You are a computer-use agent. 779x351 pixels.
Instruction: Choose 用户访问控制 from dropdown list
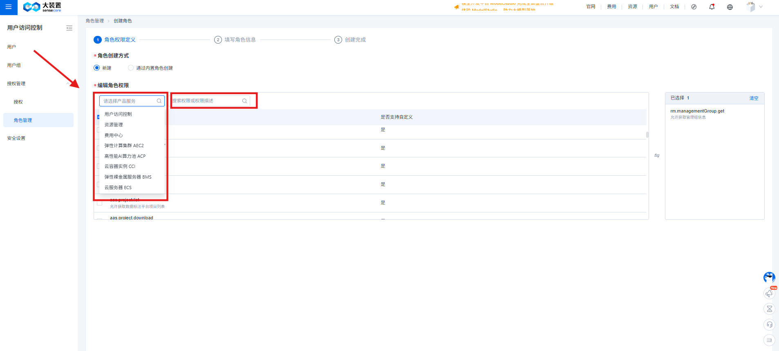(132, 114)
